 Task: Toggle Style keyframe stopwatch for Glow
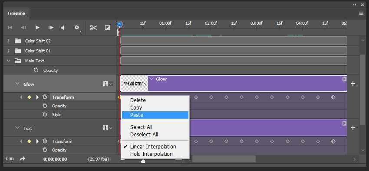(x=45, y=114)
